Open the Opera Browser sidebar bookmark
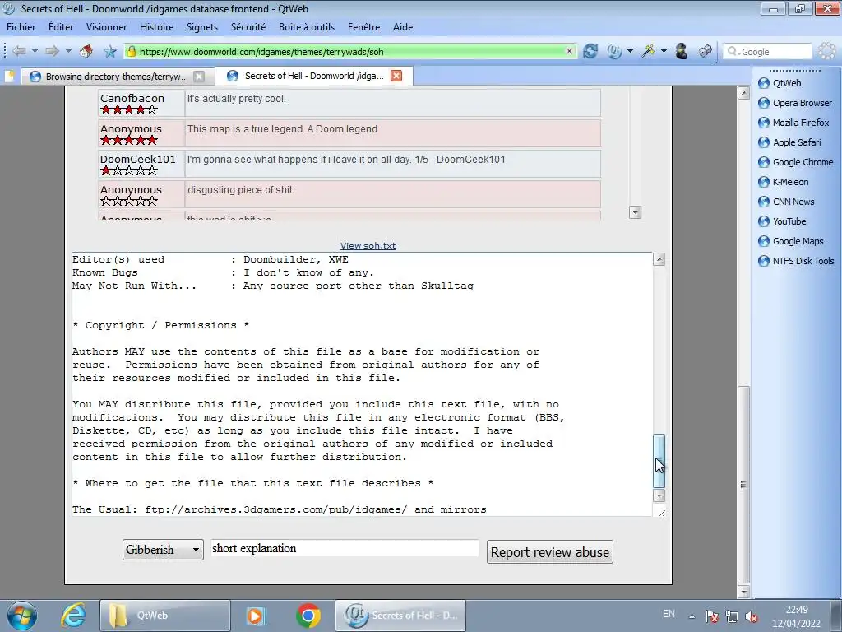 pos(795,103)
